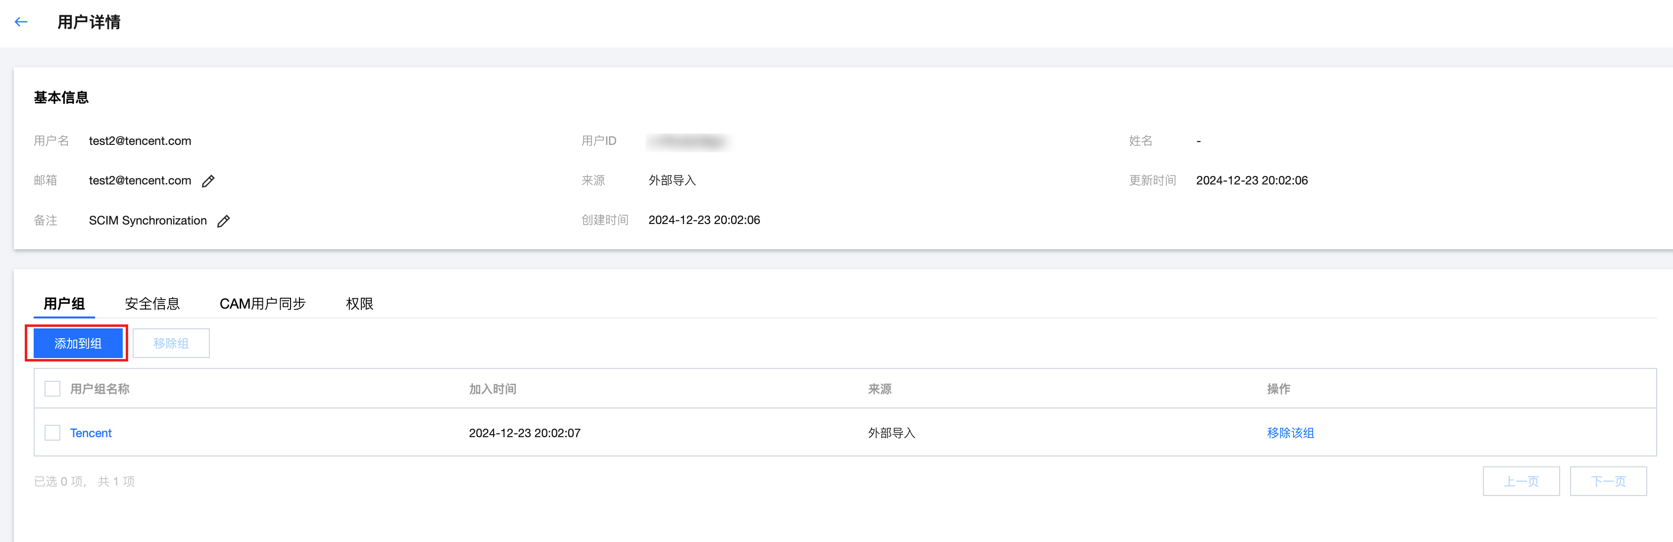1673x542 pixels.
Task: Click the blurred 用户ID value
Action: [688, 141]
